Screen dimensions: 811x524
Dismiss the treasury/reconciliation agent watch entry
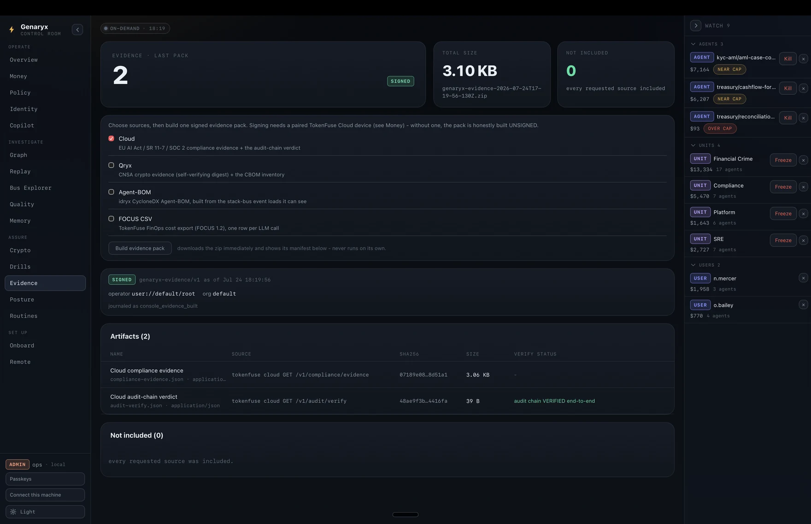click(x=803, y=118)
